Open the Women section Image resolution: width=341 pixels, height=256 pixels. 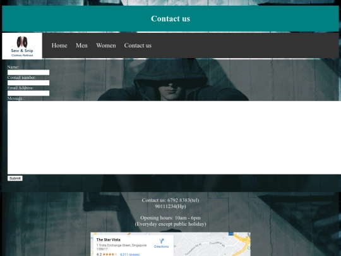[x=106, y=46]
